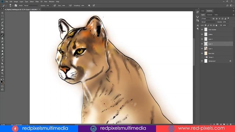
Task: Hide the Base Color layer
Action: point(202,54)
